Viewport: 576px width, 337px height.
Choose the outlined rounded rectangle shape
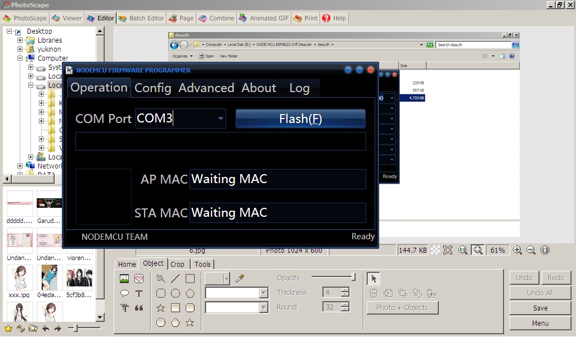coord(160,293)
